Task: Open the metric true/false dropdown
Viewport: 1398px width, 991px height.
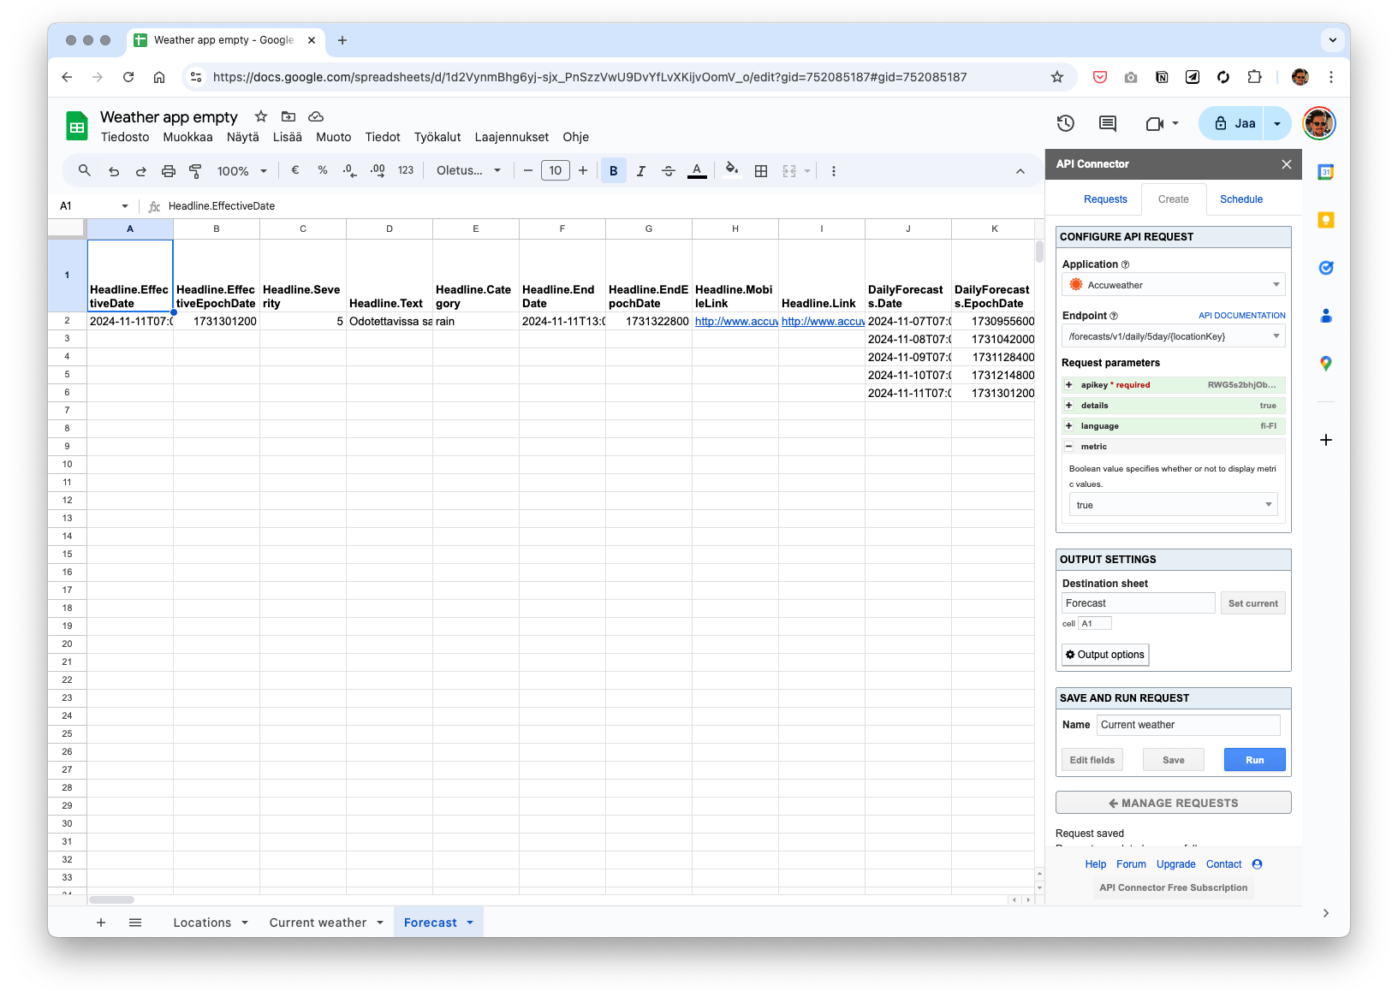Action: coord(1173,505)
